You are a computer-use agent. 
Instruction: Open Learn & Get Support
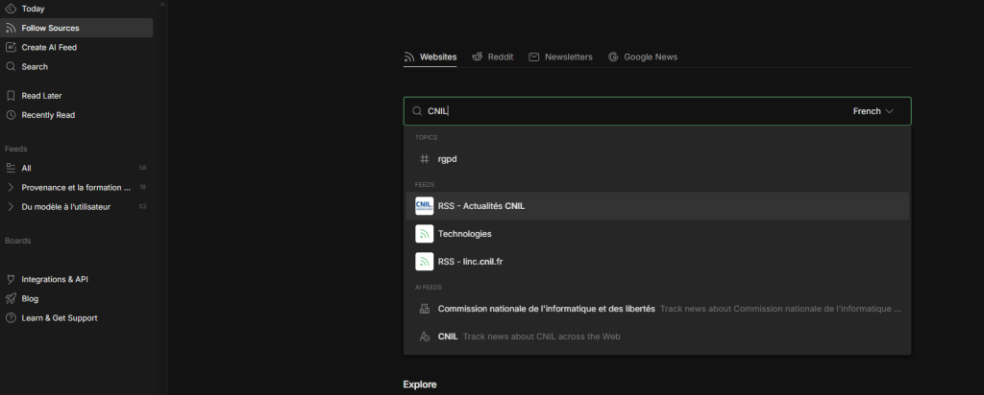[x=59, y=317]
